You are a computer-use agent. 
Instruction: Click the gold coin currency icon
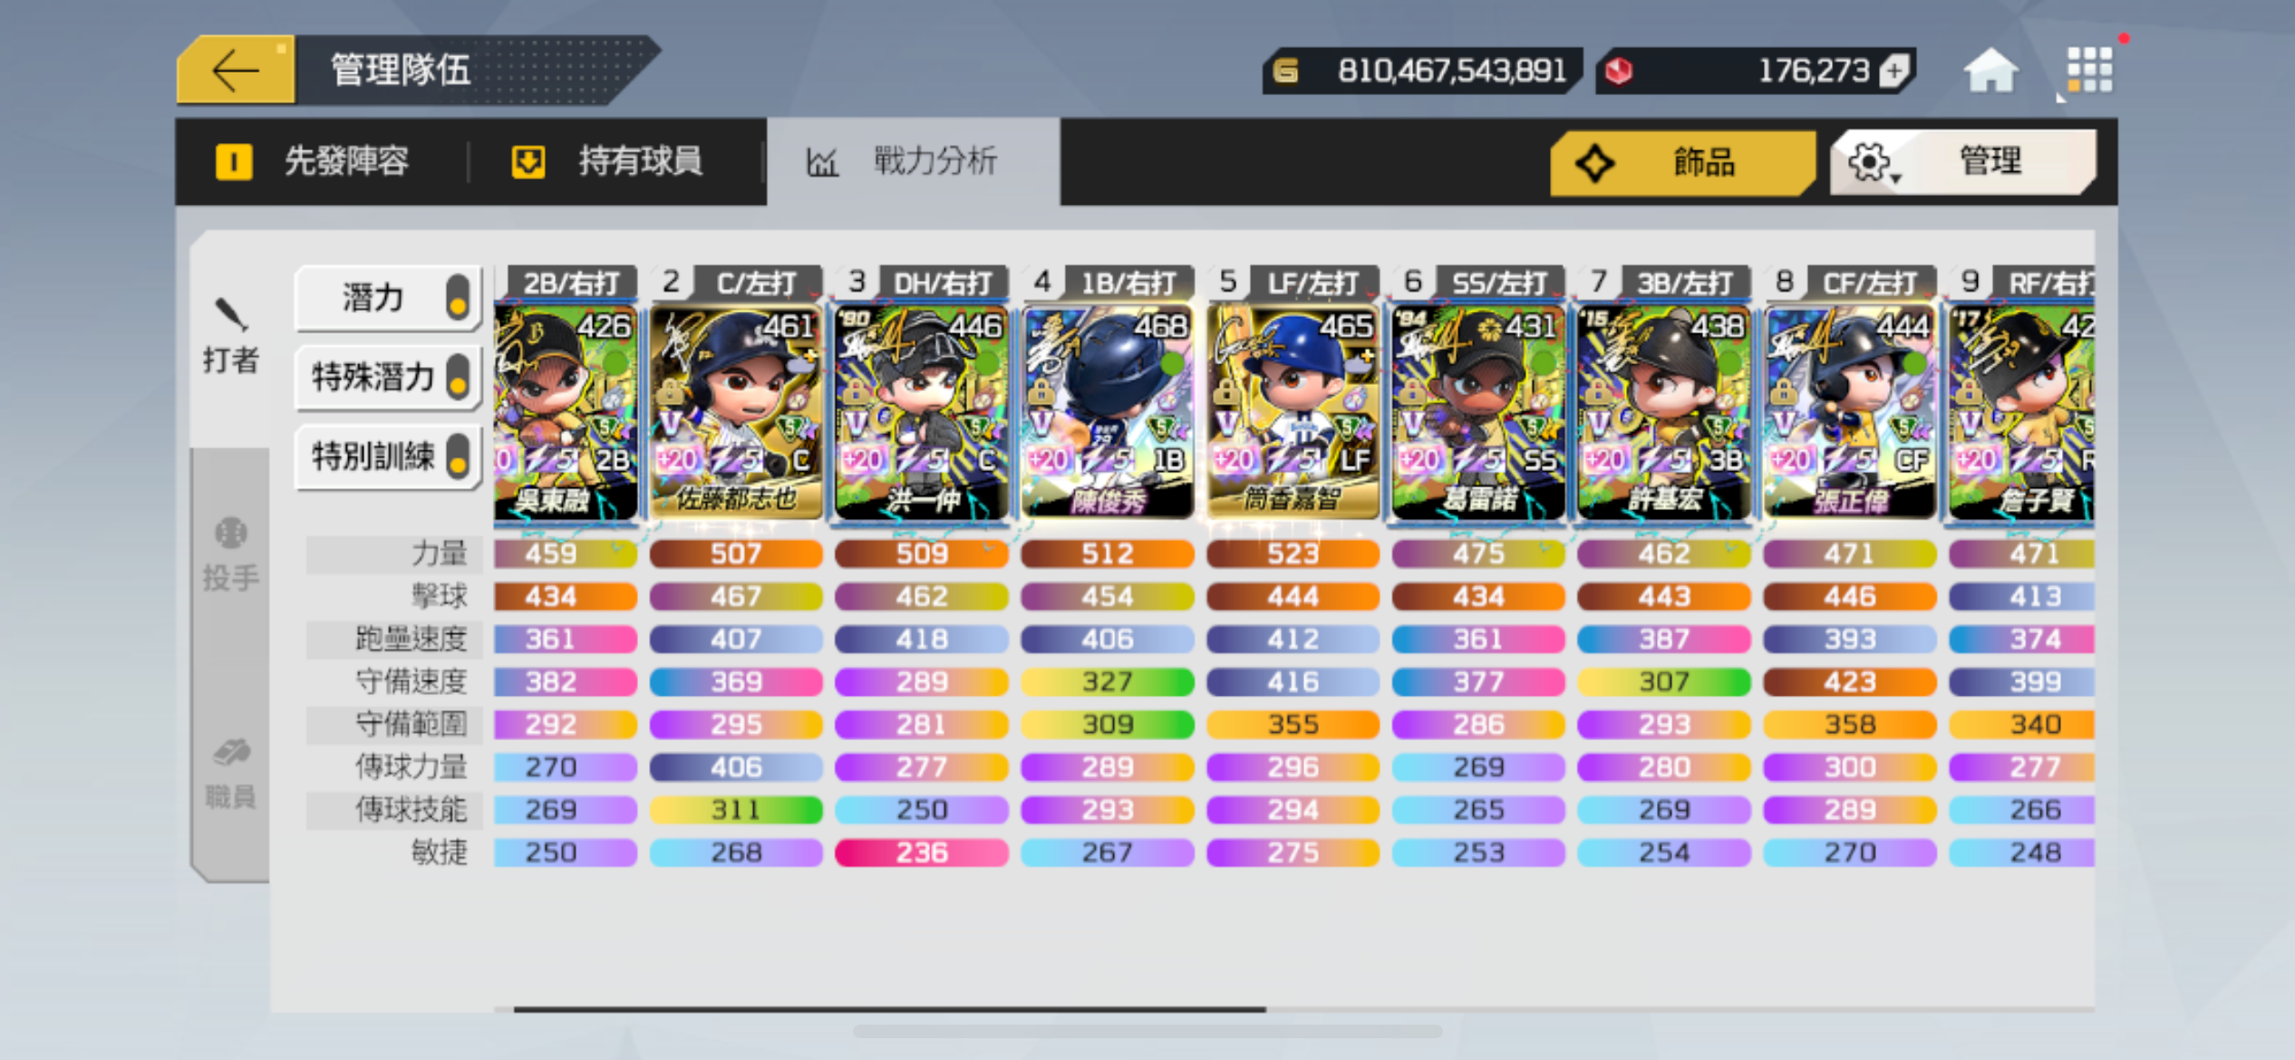tap(1285, 71)
